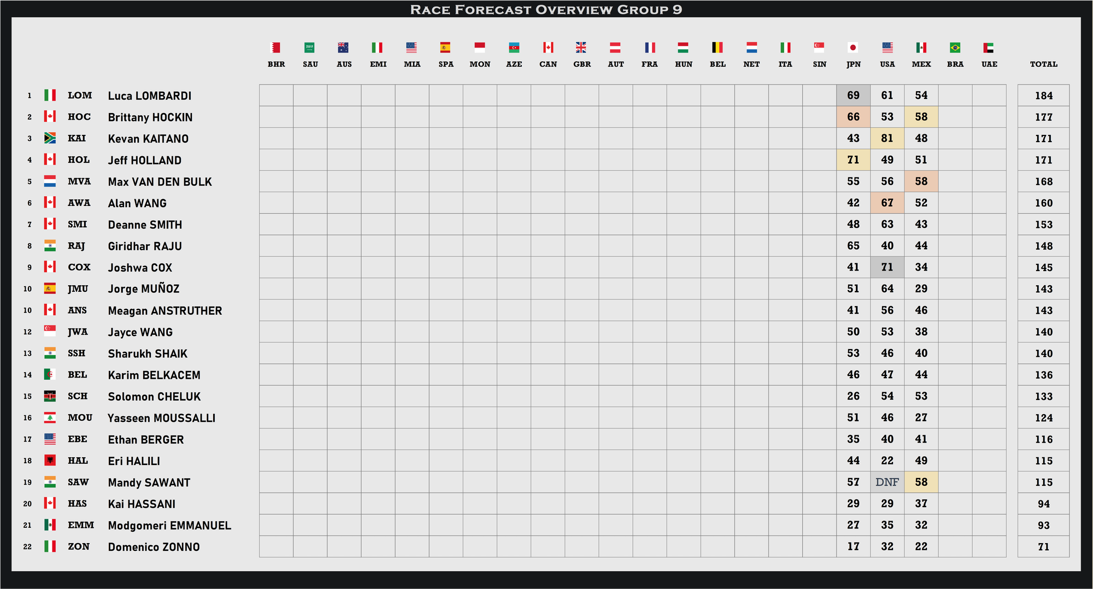
Task: Click the Lebanese flag beside MOU
Action: coord(50,418)
